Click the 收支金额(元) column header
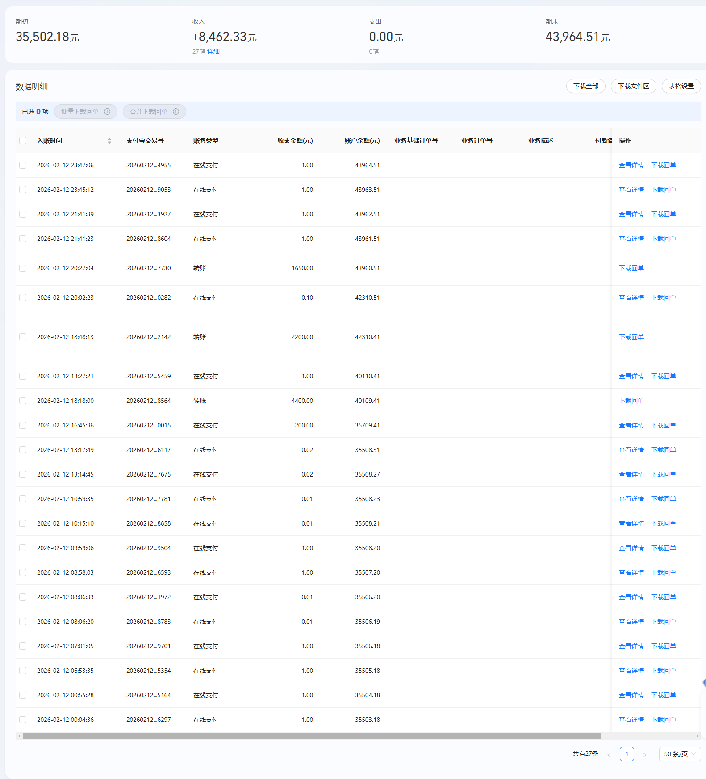The height and width of the screenshot is (779, 706). (295, 141)
